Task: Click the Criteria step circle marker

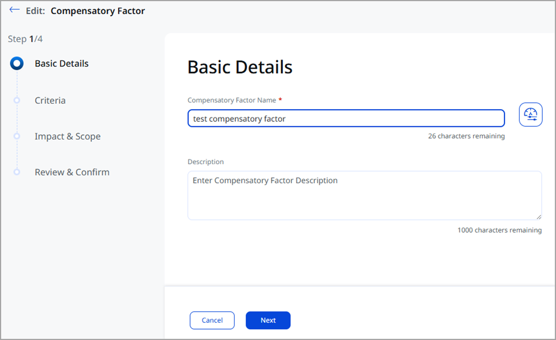Action: (17, 100)
